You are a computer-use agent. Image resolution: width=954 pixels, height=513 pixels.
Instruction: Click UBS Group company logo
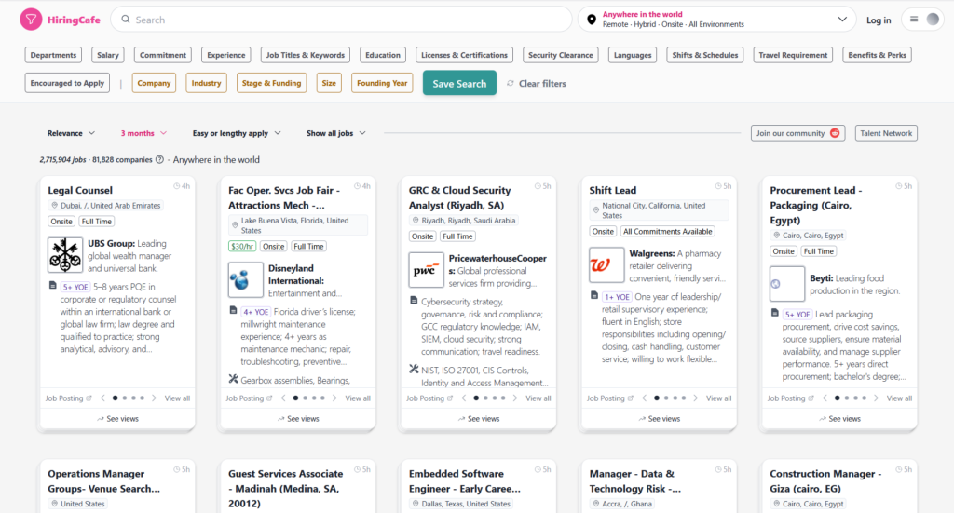[x=65, y=255]
